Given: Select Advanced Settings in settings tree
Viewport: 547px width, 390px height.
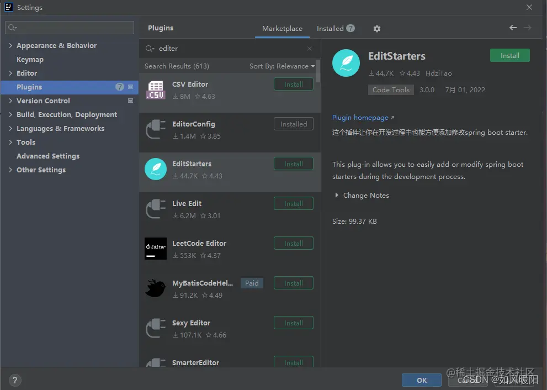Looking at the screenshot, I should point(48,156).
